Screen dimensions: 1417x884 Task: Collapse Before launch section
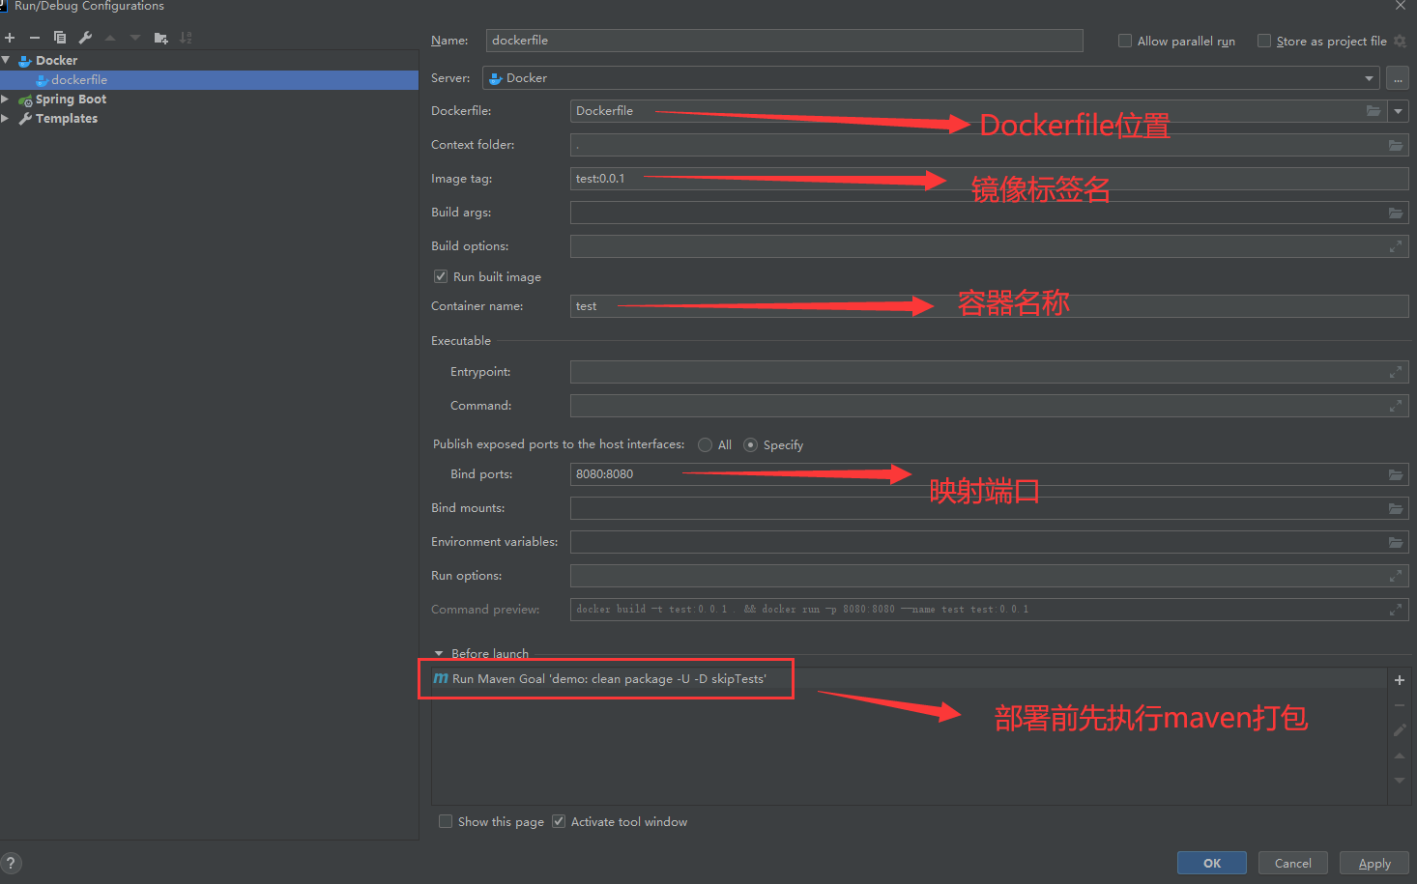439,654
